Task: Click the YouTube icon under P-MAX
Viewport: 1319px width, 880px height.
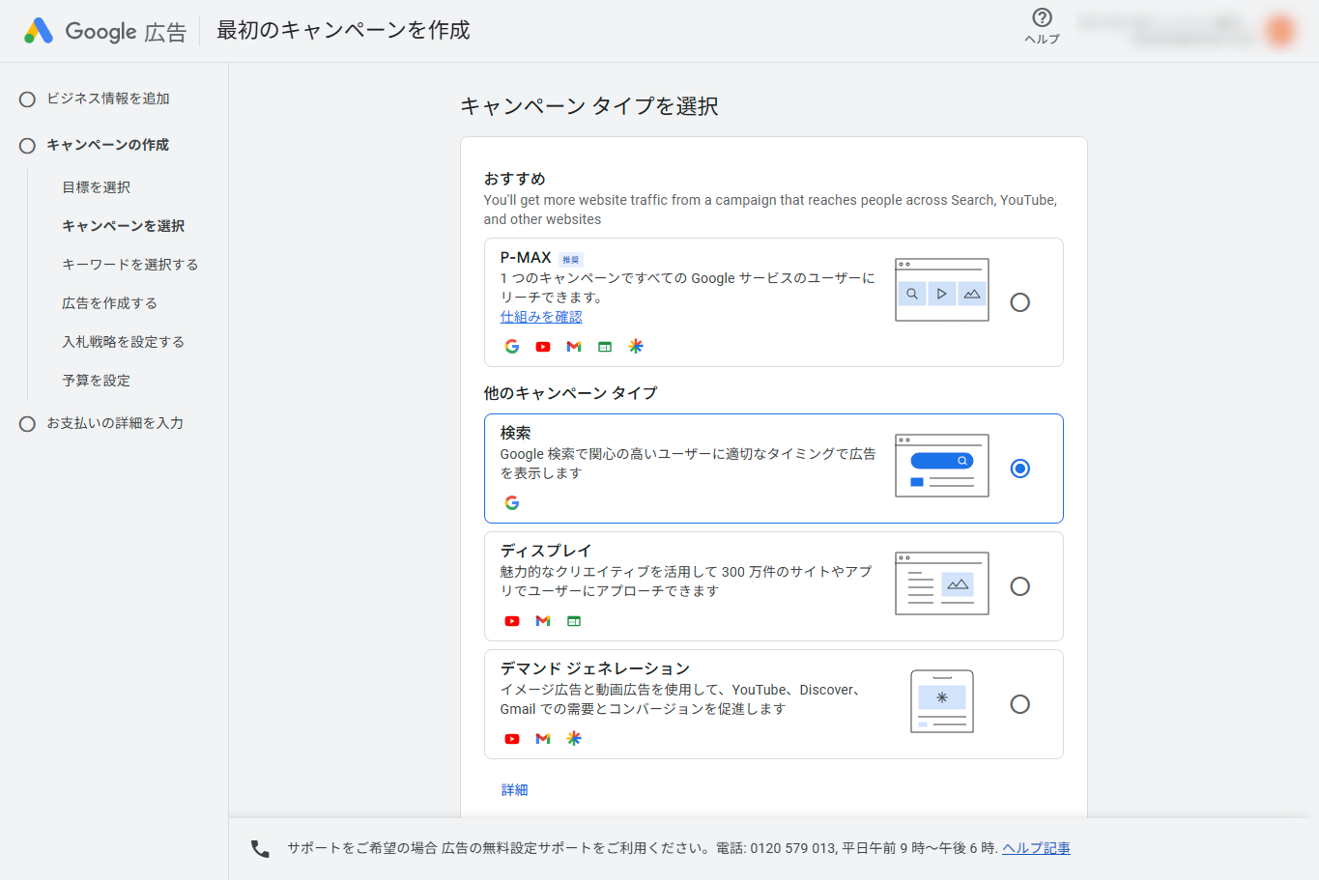Action: coord(543,346)
